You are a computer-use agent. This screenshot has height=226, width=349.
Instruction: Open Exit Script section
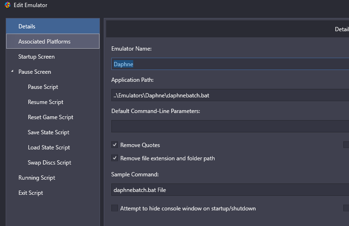click(x=53, y=193)
